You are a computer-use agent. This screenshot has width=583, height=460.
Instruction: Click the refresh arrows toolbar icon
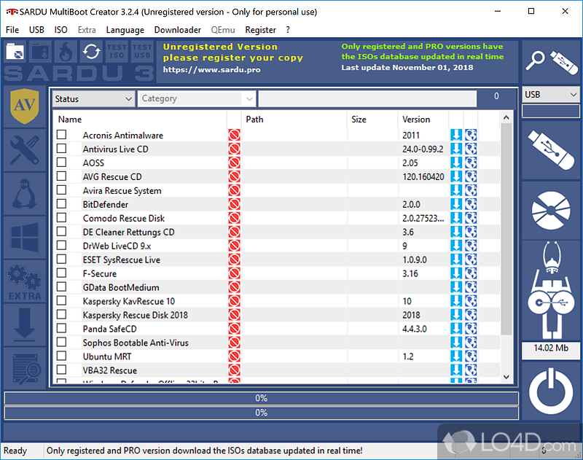click(x=91, y=52)
